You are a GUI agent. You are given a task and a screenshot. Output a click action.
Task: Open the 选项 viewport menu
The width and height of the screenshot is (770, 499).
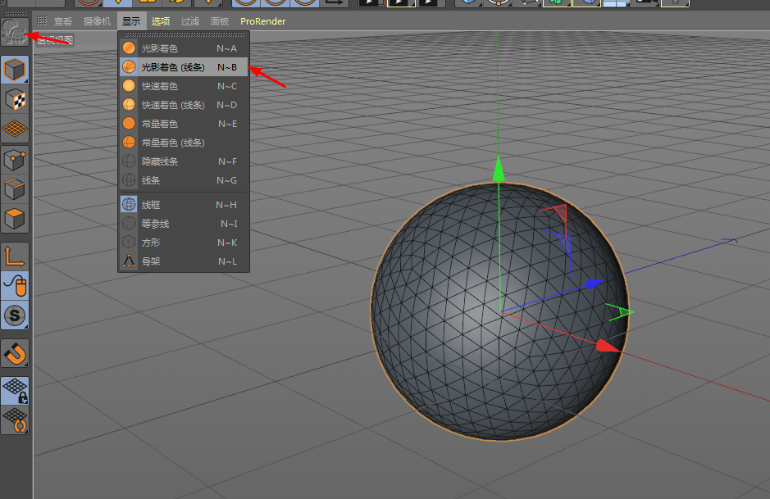coord(160,21)
